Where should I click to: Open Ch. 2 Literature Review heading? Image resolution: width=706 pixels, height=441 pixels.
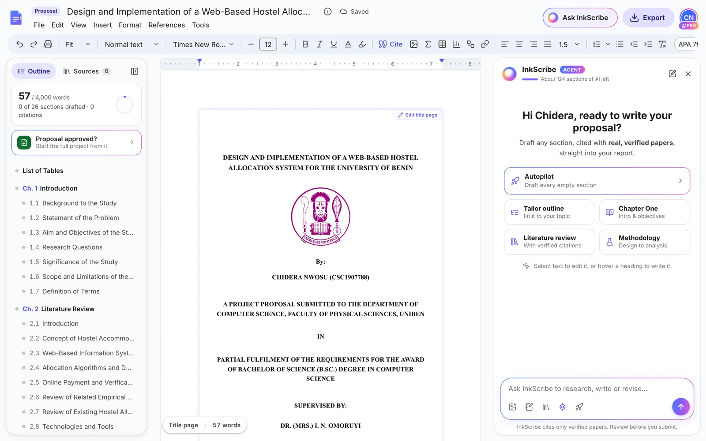click(58, 309)
